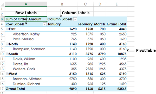Collapse the West region group
The height and width of the screenshot is (94, 156).
[x=7, y=74]
